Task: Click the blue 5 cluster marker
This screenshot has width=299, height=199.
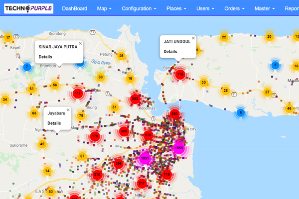Action: pyautogui.click(x=275, y=65)
